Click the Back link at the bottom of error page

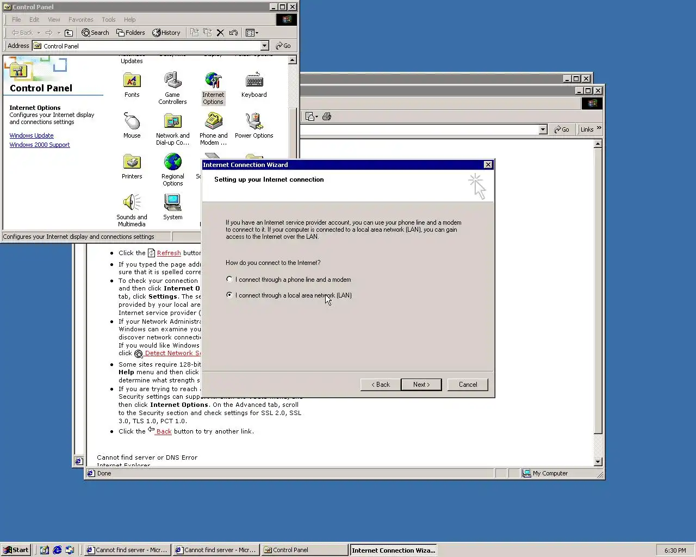click(x=164, y=431)
